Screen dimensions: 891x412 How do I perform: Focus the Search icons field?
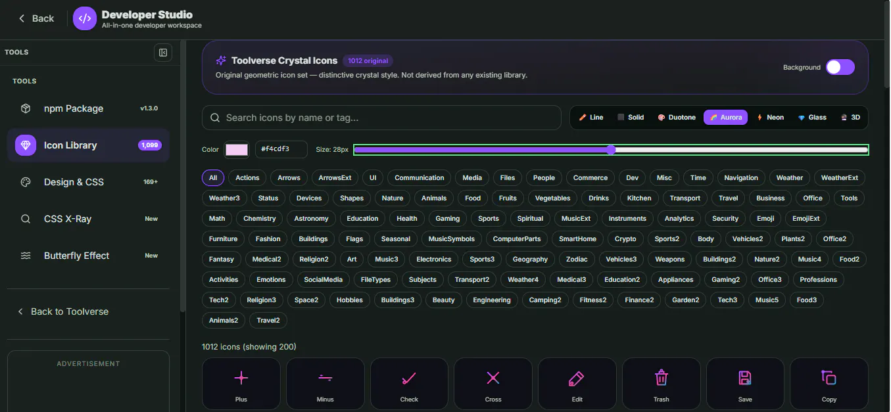381,118
